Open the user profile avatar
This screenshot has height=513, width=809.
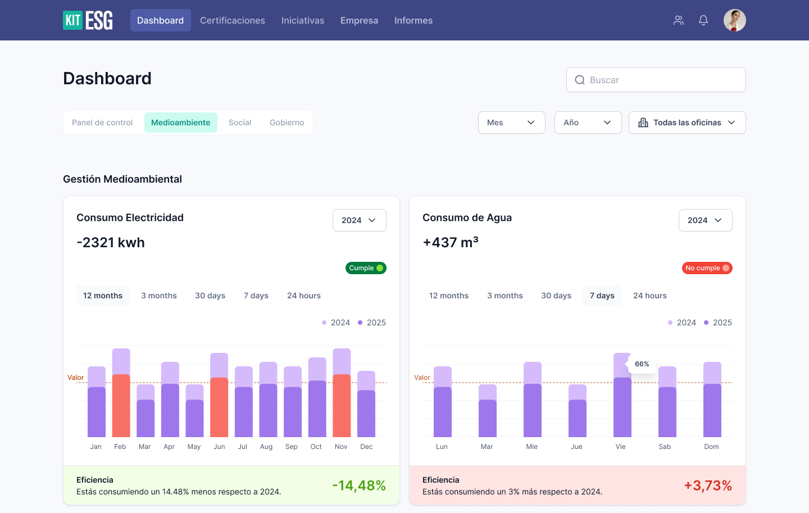(734, 20)
